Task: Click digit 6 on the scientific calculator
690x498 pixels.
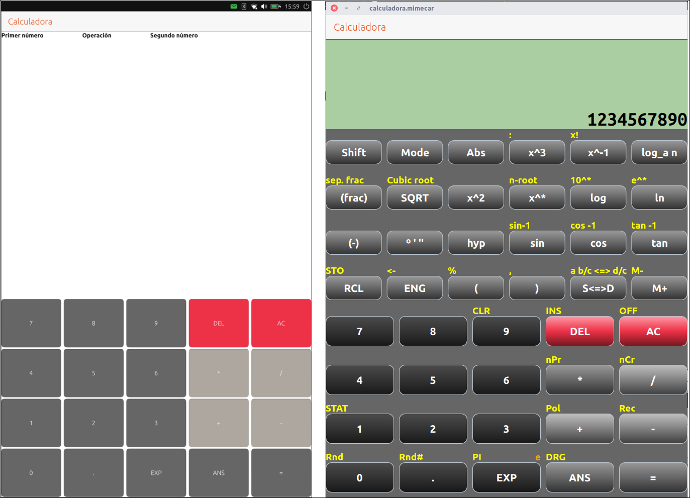Action: [507, 380]
